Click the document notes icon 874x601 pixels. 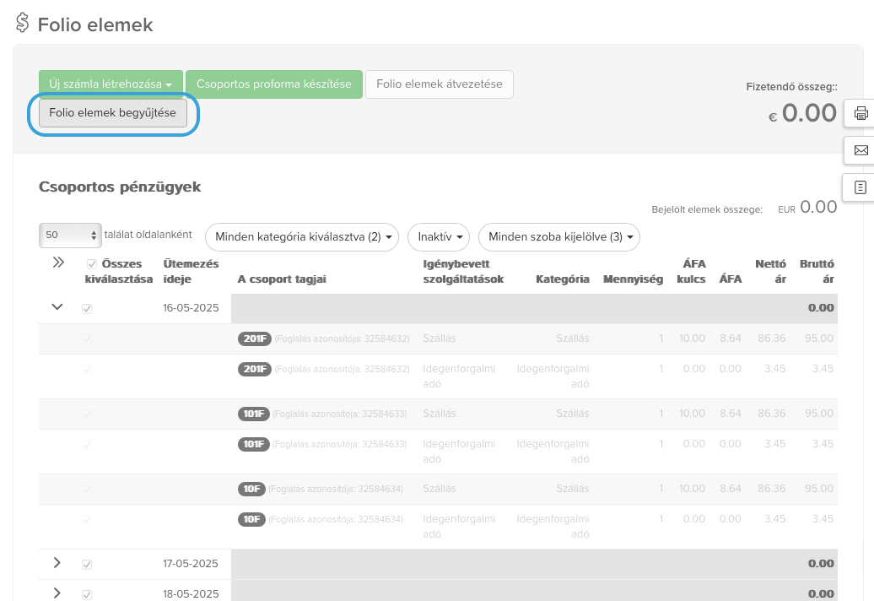coord(861,187)
